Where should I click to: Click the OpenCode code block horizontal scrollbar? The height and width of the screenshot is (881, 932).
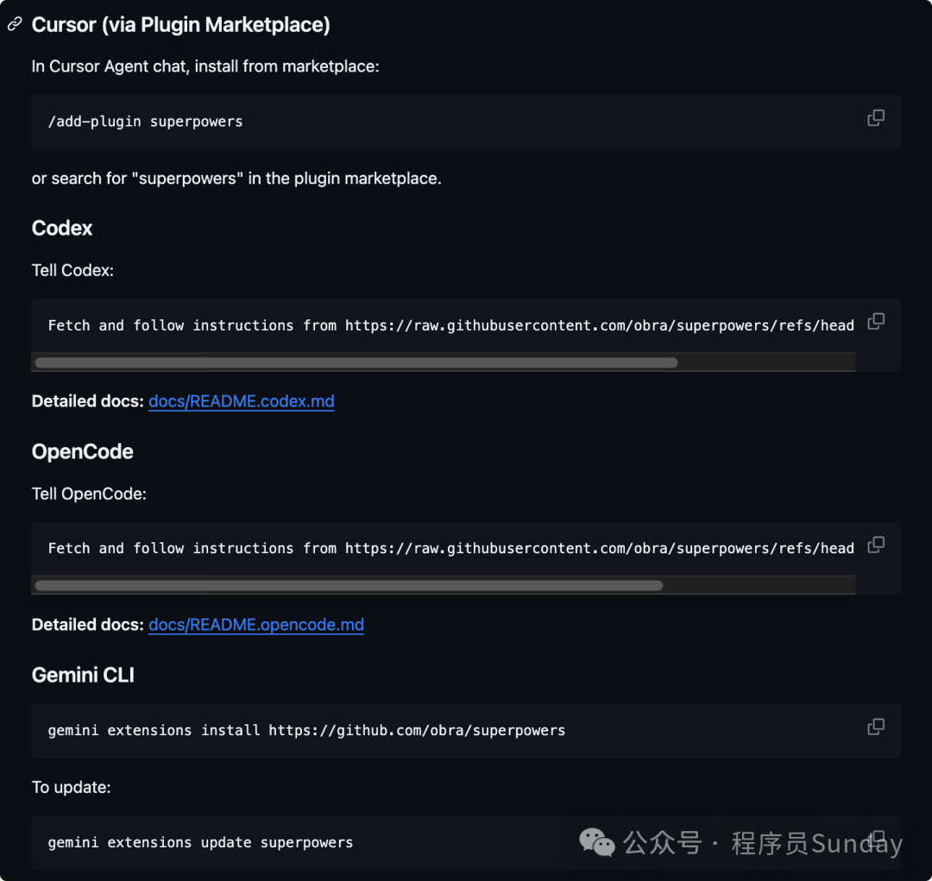348,586
